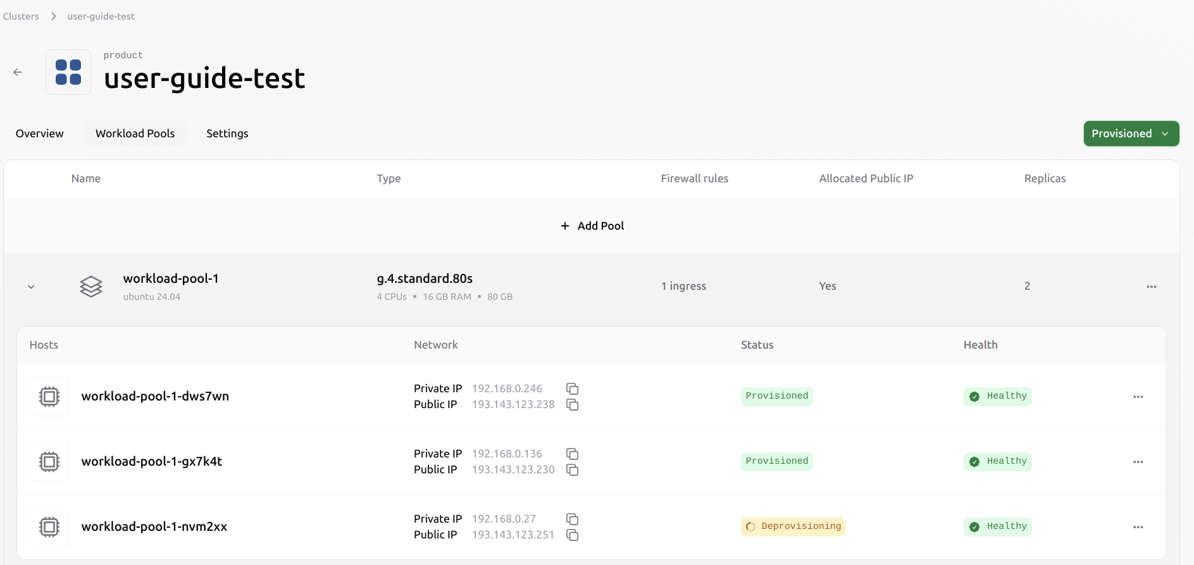Click the Health column header
This screenshot has height=565, width=1194.
click(980, 345)
